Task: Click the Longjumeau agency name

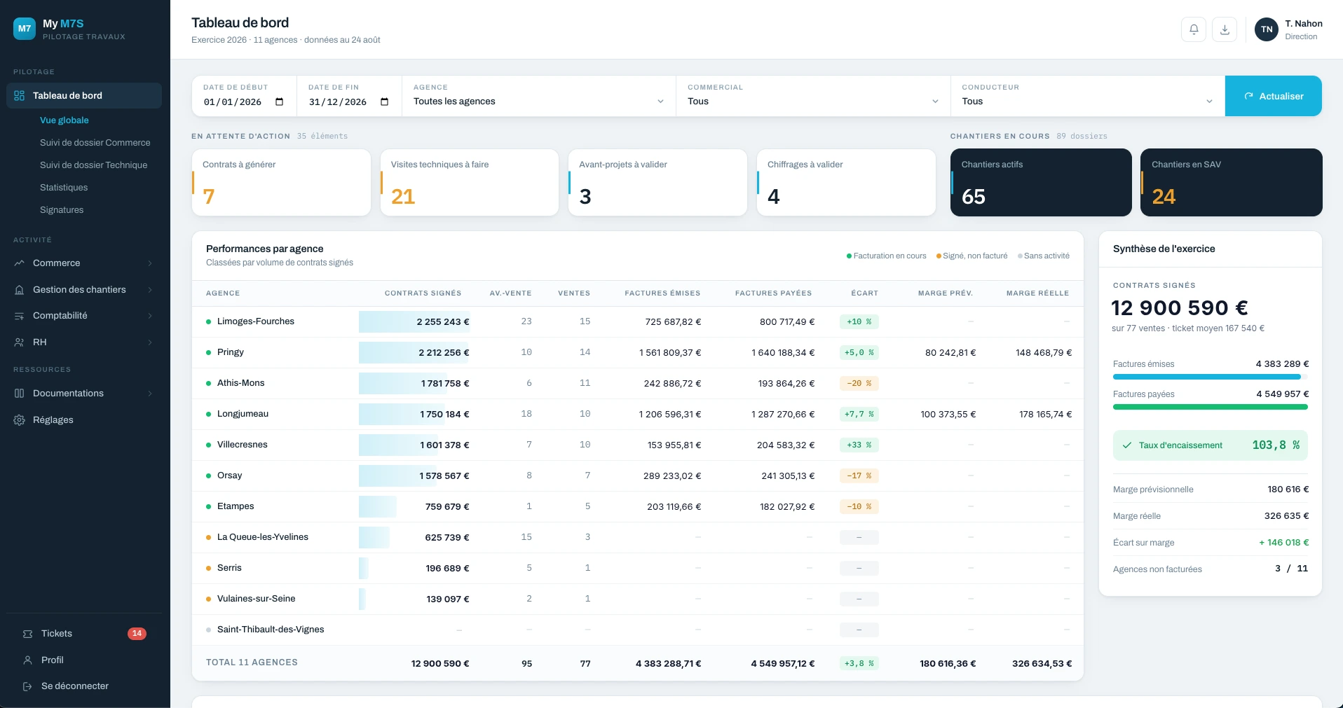Action: (243, 414)
